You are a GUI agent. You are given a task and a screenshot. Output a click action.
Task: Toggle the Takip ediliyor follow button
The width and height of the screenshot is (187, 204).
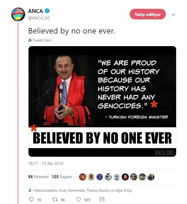148,14
